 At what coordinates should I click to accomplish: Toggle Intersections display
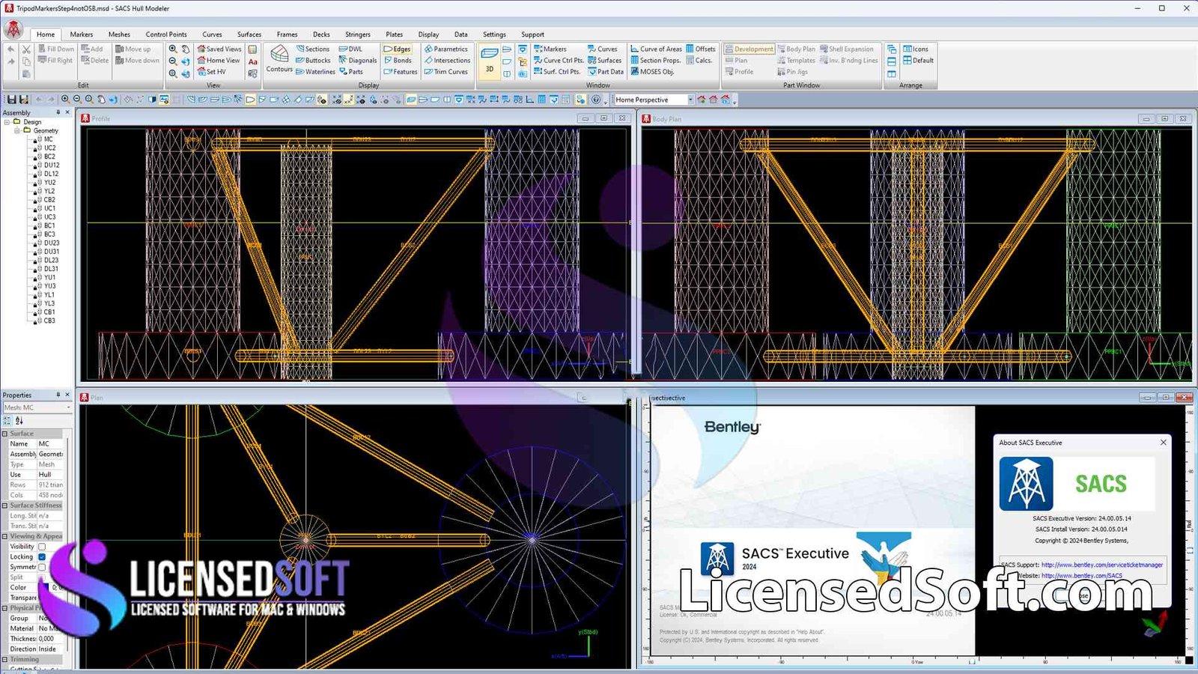click(x=448, y=61)
